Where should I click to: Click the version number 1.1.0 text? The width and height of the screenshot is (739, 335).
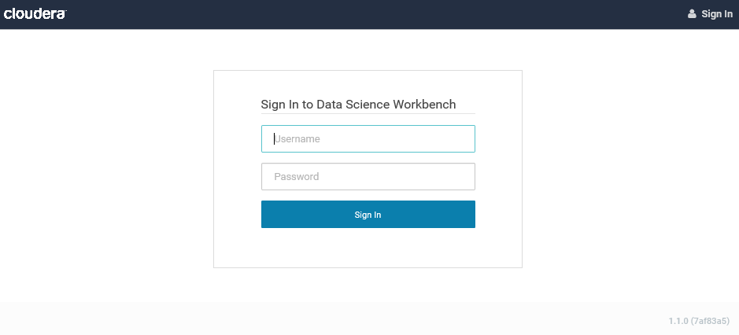[677, 321]
